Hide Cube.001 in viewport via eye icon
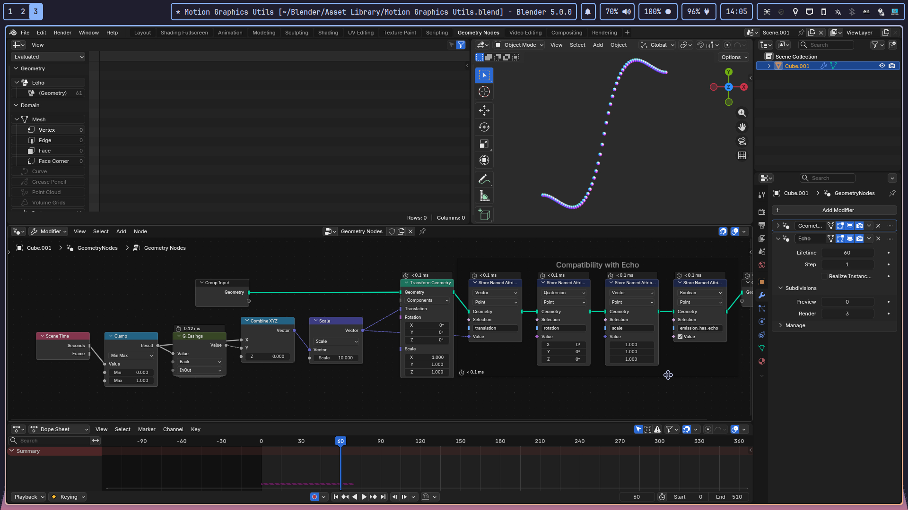Screen dimensions: 908x510 click(x=882, y=66)
